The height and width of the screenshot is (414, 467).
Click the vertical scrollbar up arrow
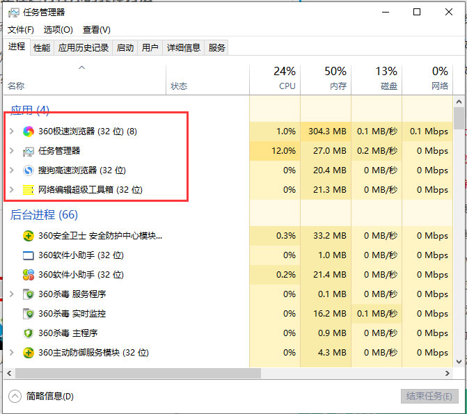click(x=459, y=102)
